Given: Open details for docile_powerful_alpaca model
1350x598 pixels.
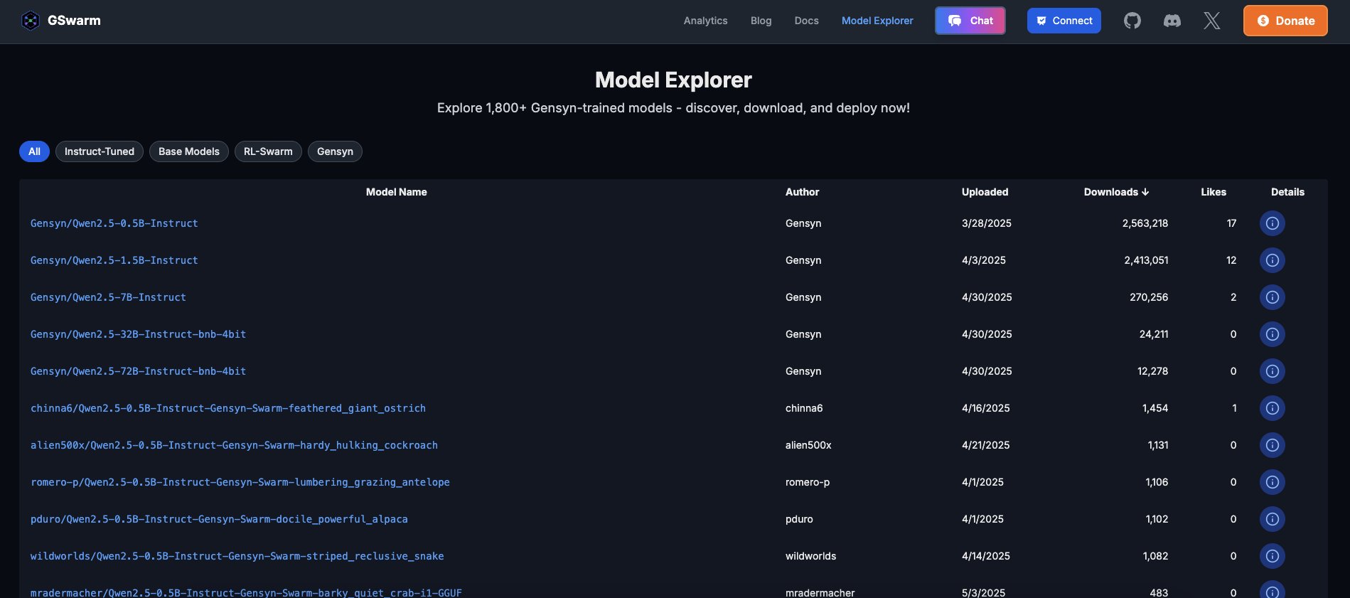Looking at the screenshot, I should [x=1273, y=519].
